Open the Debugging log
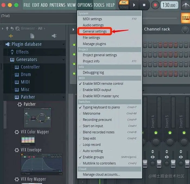 click(x=109, y=72)
